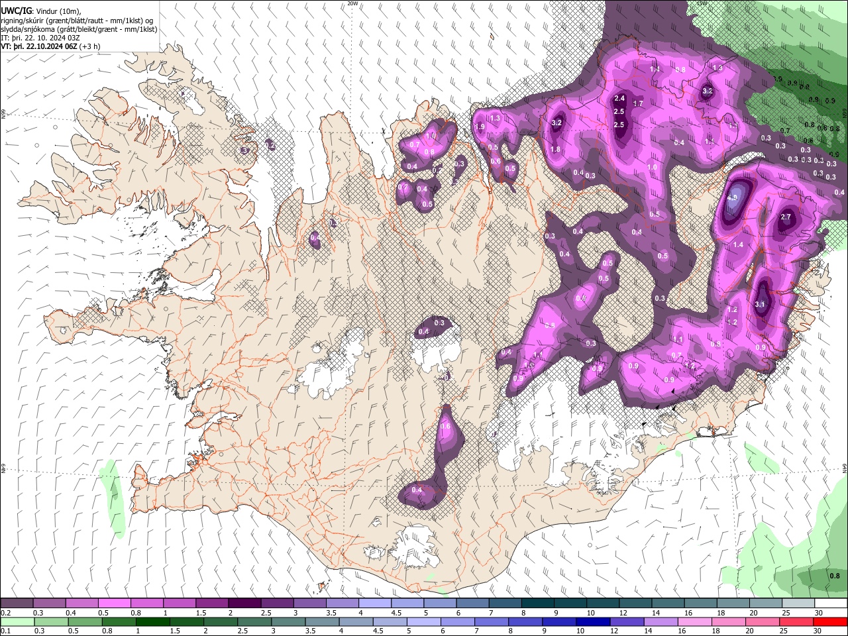Viewport: 848px width, 636px height.
Task: Click the white swatch ending the upper scale
Action: (x=830, y=604)
